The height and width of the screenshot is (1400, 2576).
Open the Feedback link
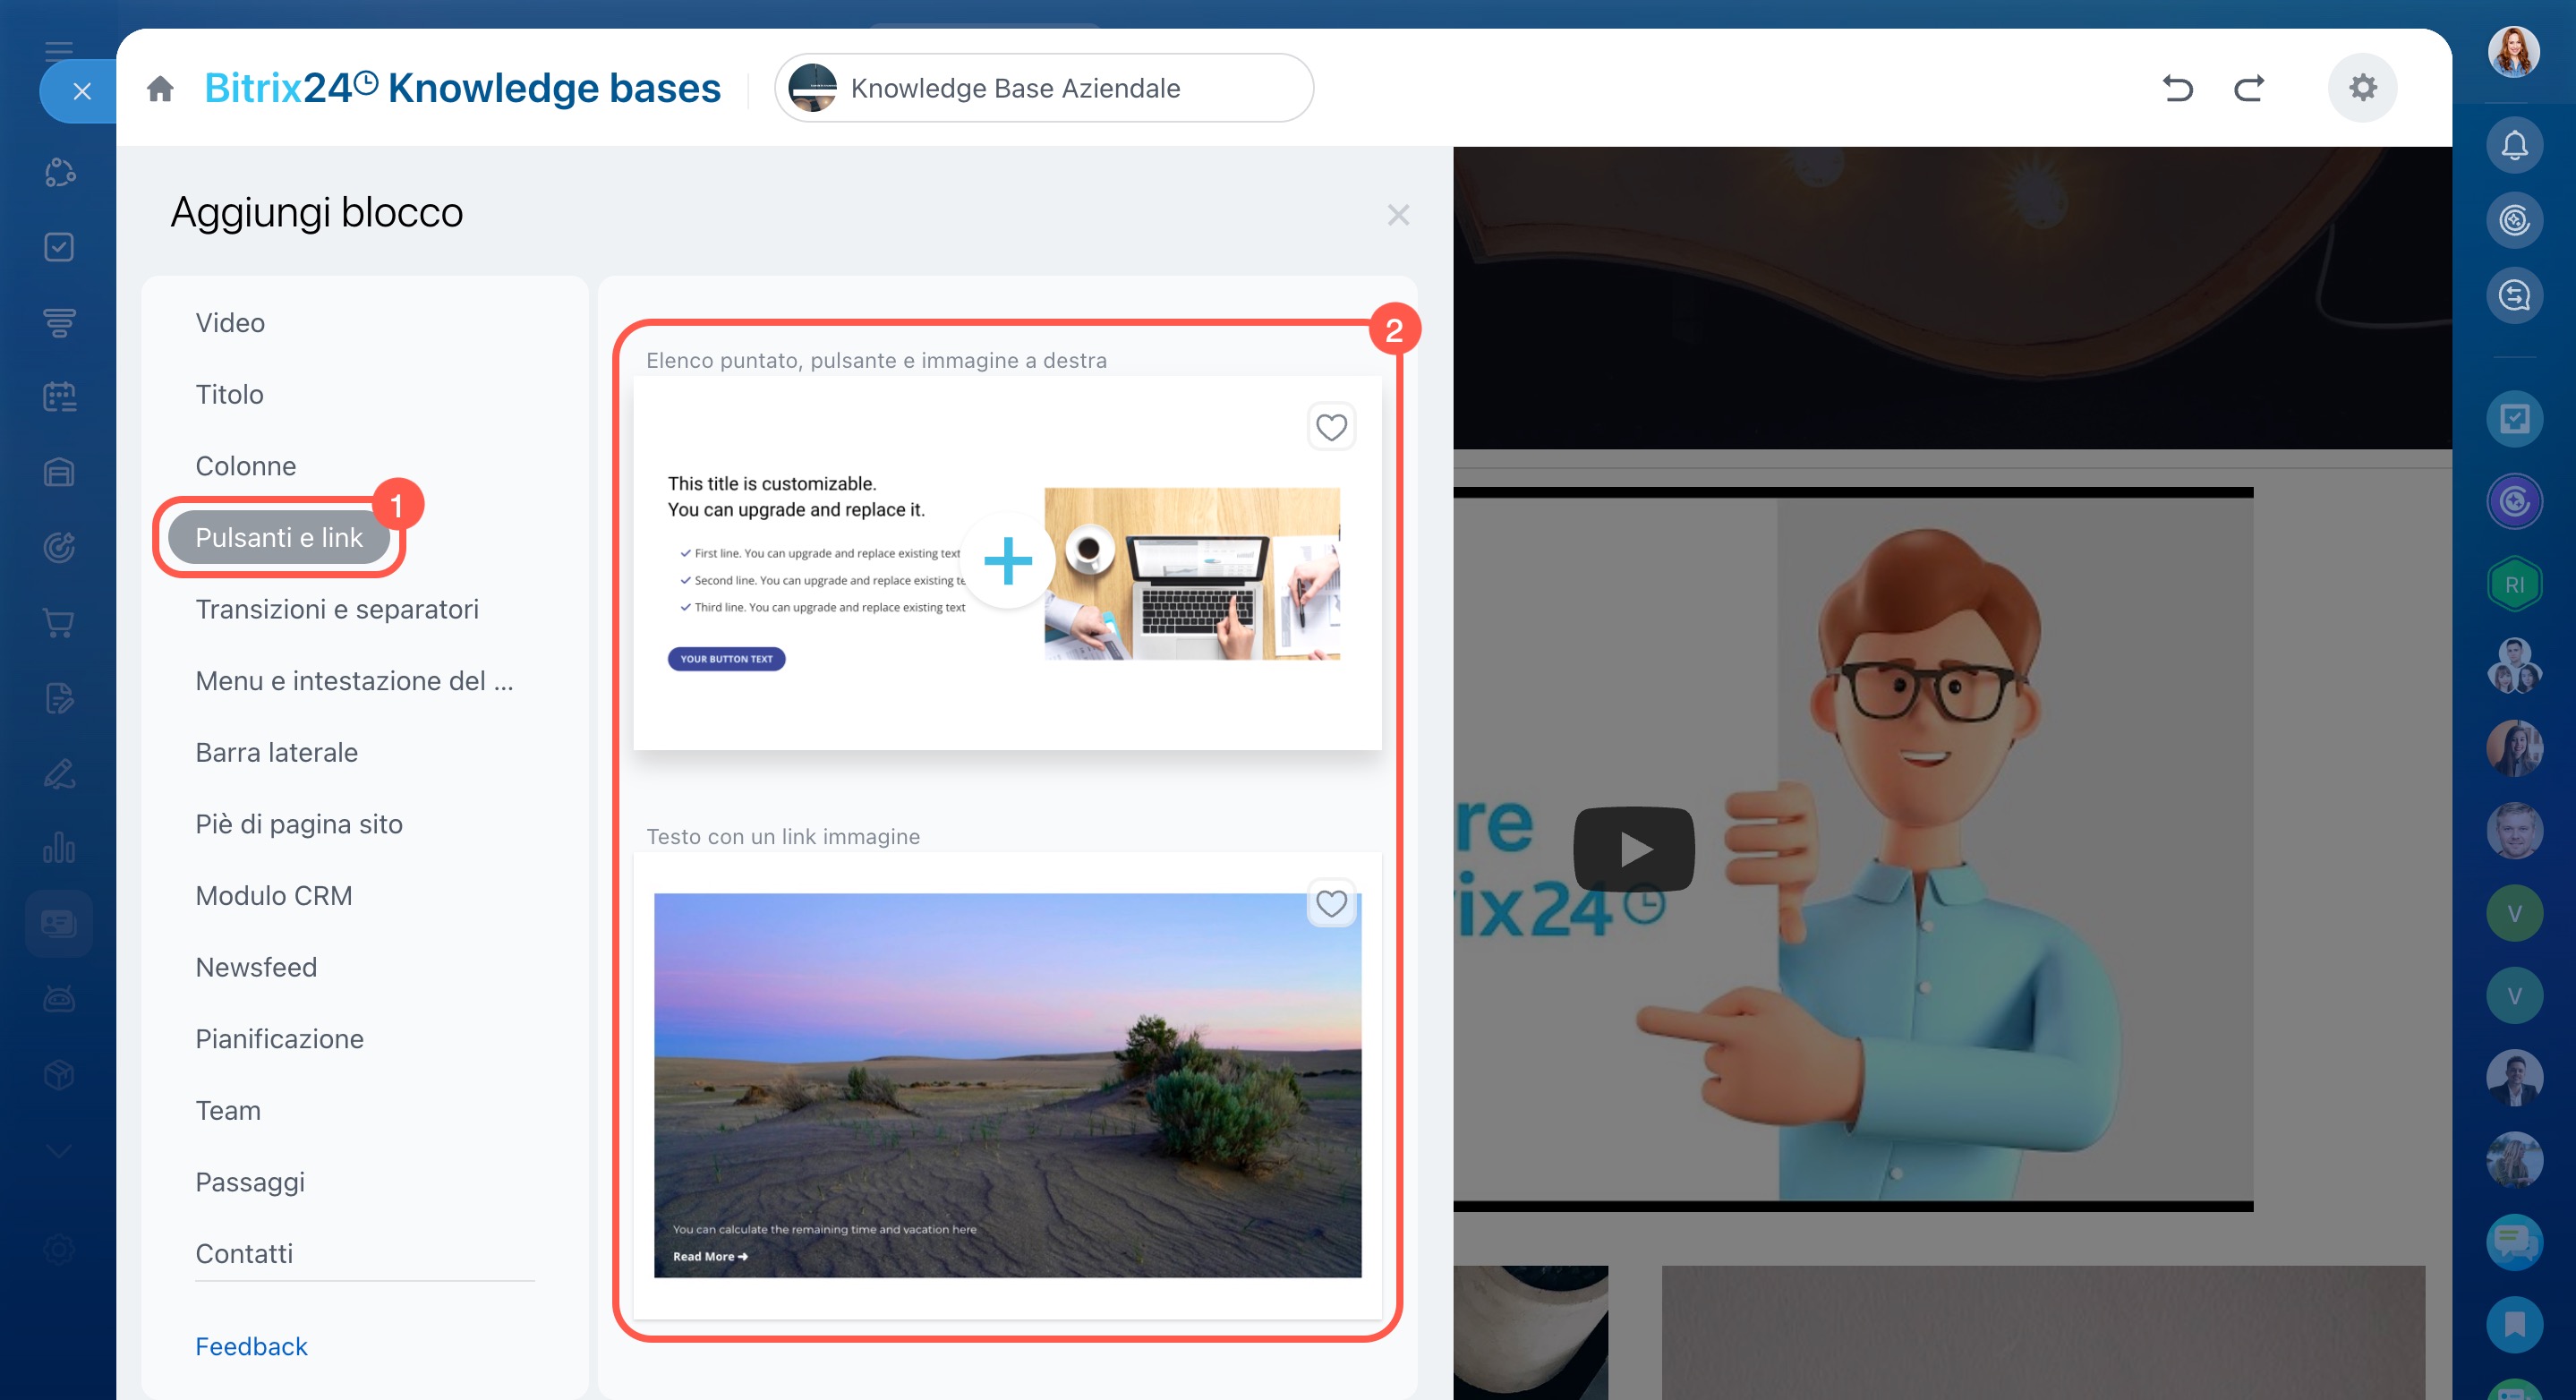pos(251,1346)
